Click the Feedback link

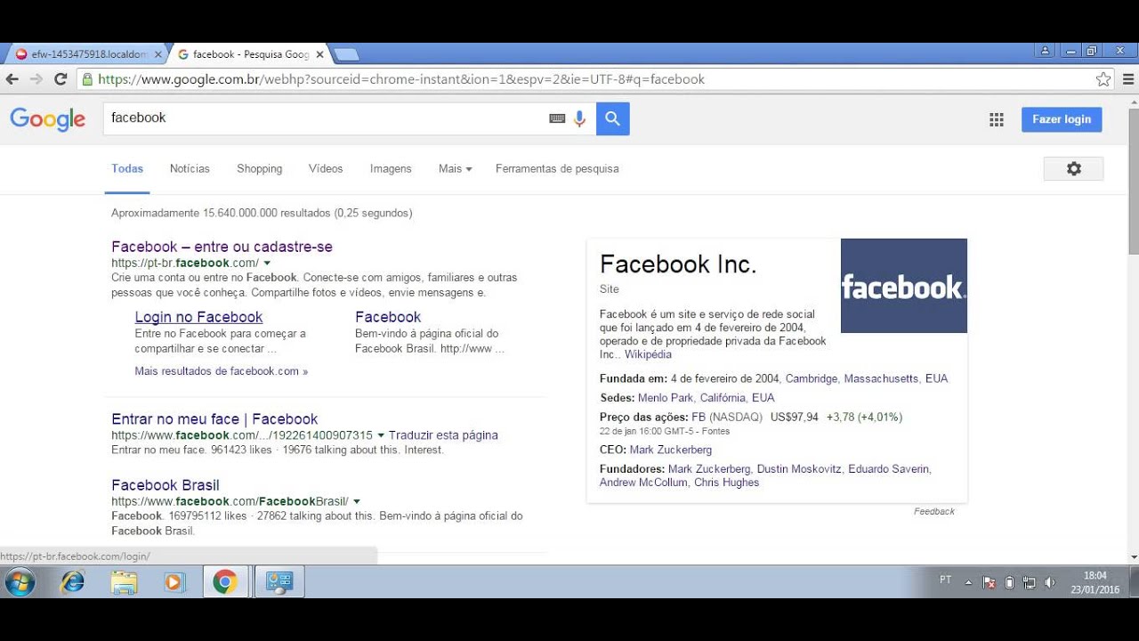click(933, 511)
